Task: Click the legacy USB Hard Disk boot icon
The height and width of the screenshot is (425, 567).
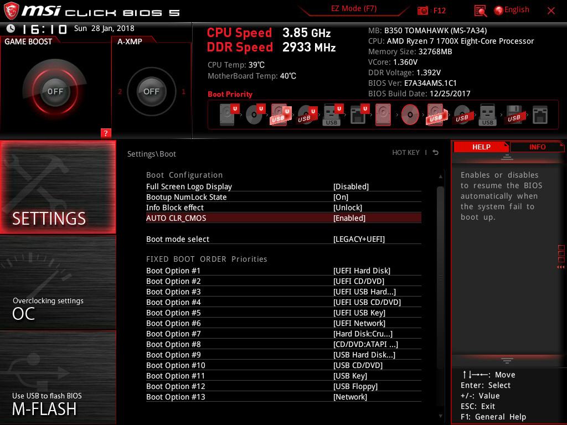Action: pyautogui.click(x=436, y=115)
